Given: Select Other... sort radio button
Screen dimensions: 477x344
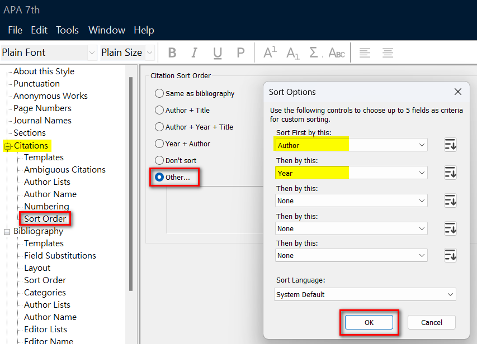Looking at the screenshot, I should [159, 177].
